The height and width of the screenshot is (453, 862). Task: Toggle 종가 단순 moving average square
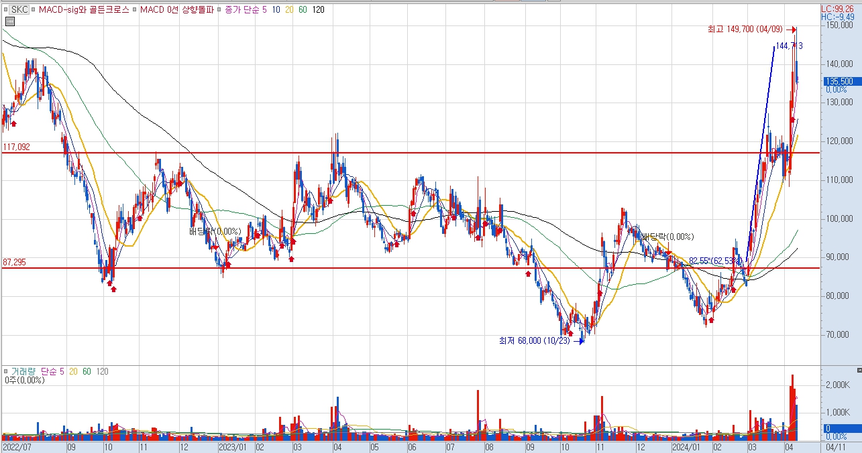(220, 10)
